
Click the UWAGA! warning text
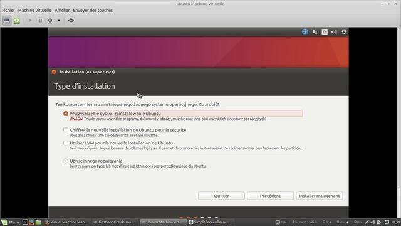76,119
